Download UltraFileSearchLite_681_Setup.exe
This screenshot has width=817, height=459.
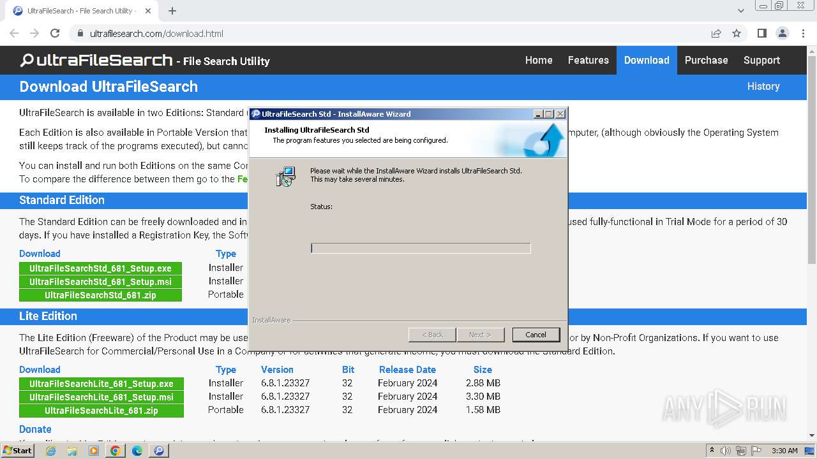(101, 384)
